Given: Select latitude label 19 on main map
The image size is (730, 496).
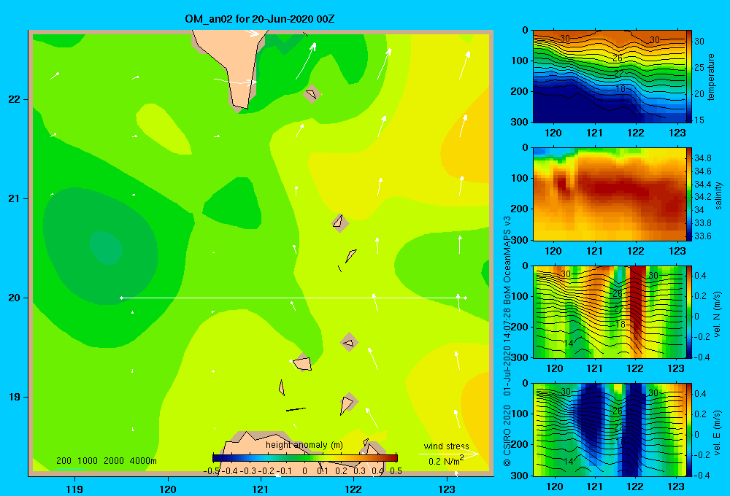Looking at the screenshot, I should (15, 397).
